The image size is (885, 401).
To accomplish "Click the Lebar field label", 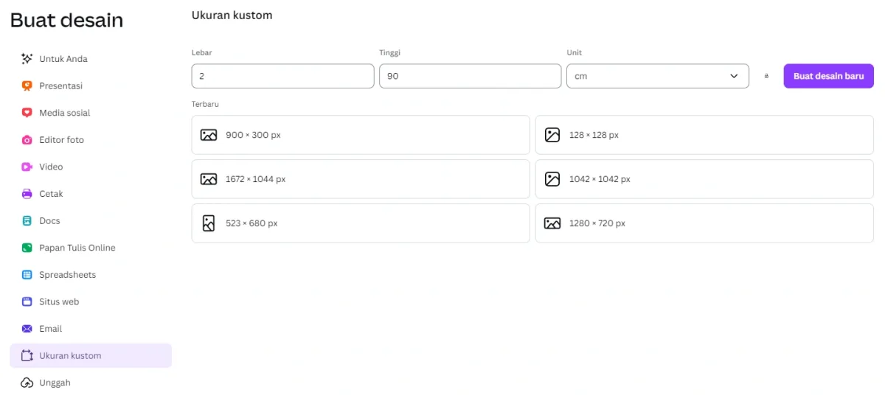I will (x=202, y=53).
